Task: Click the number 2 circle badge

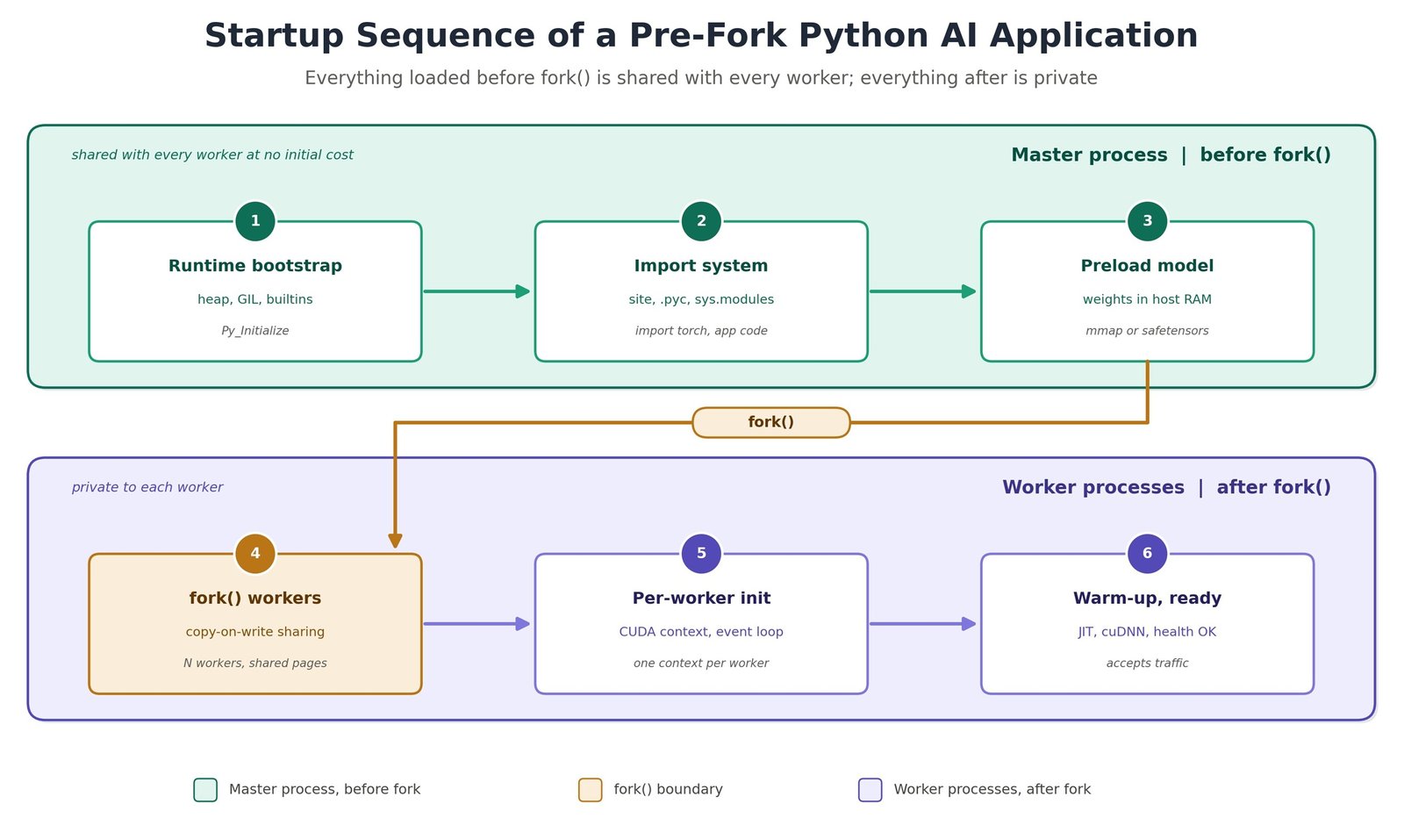Action: 701,221
